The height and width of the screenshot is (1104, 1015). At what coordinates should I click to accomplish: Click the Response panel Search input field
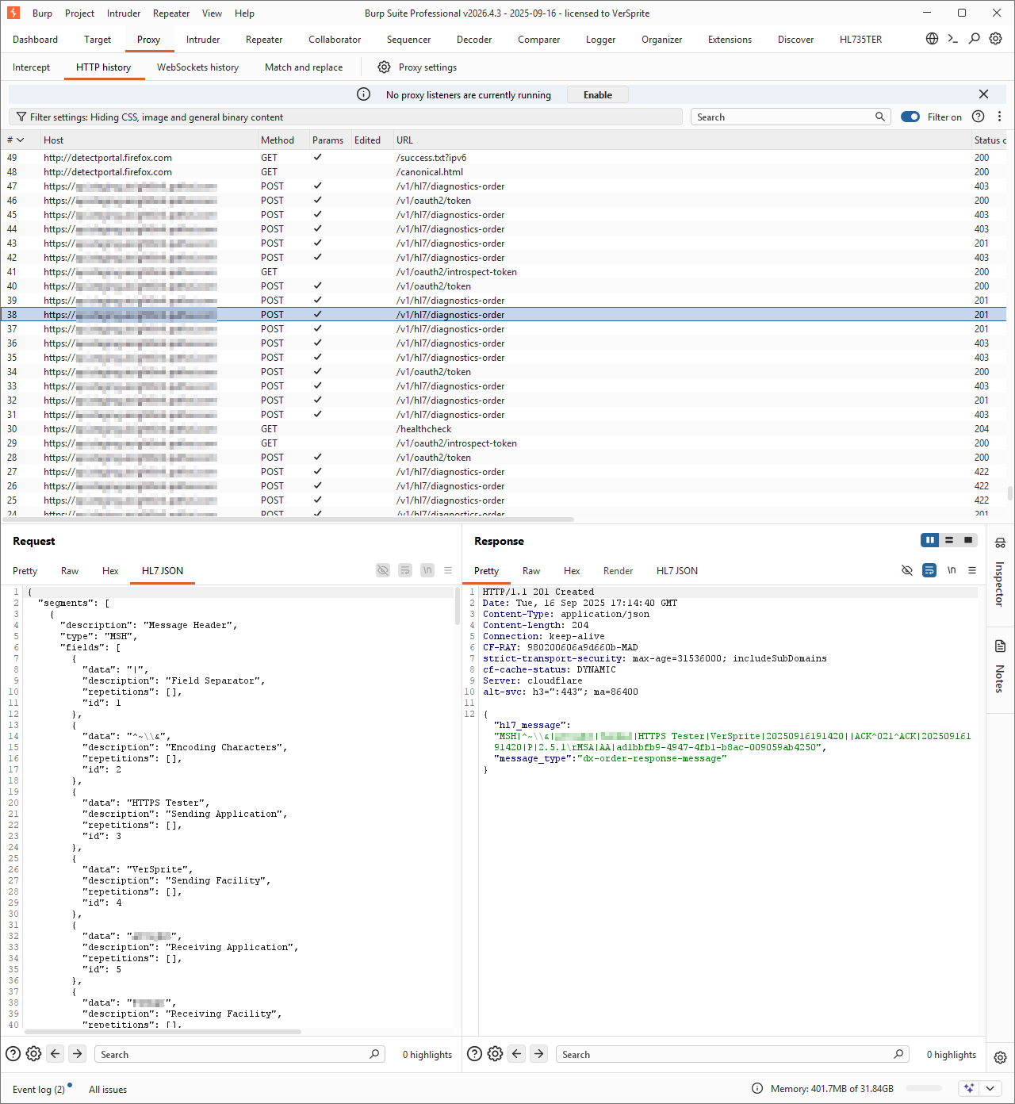click(731, 1054)
